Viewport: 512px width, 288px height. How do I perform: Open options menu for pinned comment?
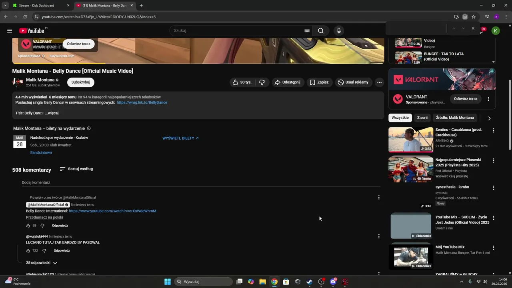[x=379, y=197]
